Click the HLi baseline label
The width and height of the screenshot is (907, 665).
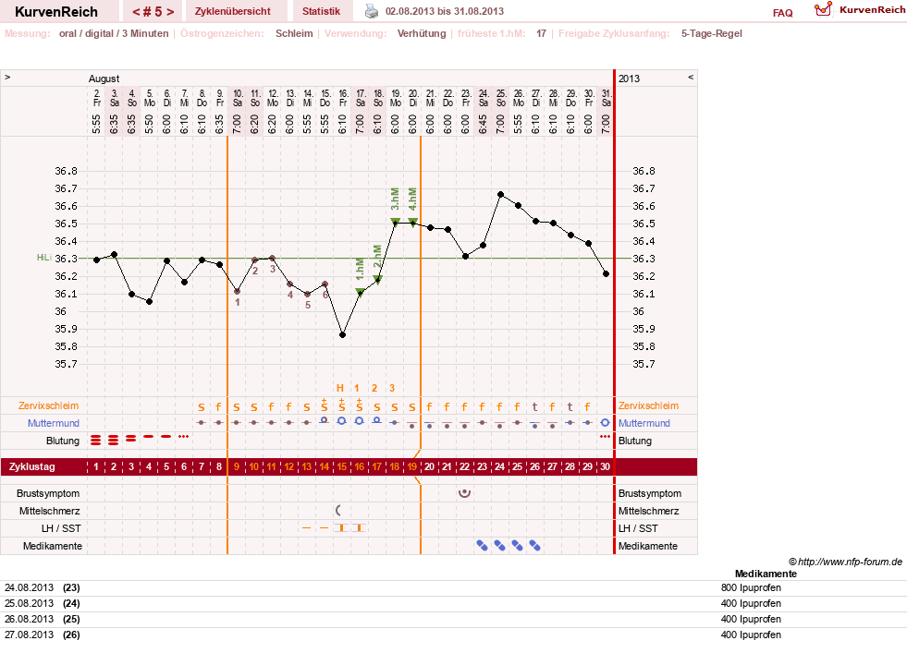44,258
